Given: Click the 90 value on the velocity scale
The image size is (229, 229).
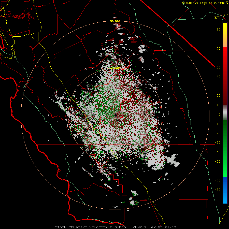Looking at the screenshot, I should tap(219, 30).
